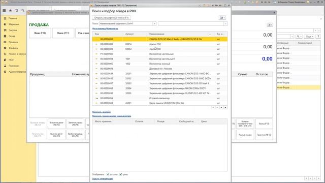Select the OLYMPUS E-420 KIT camera row
325x183 pixels.
pos(159,94)
